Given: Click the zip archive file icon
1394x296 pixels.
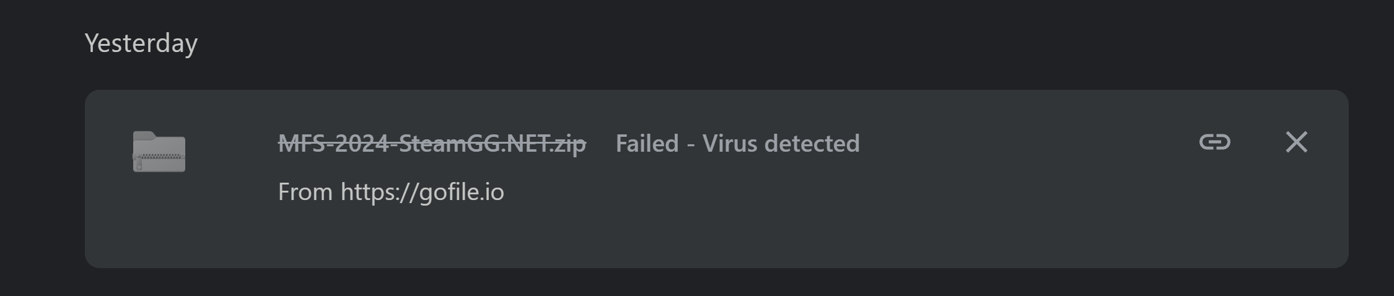Looking at the screenshot, I should click(x=159, y=152).
